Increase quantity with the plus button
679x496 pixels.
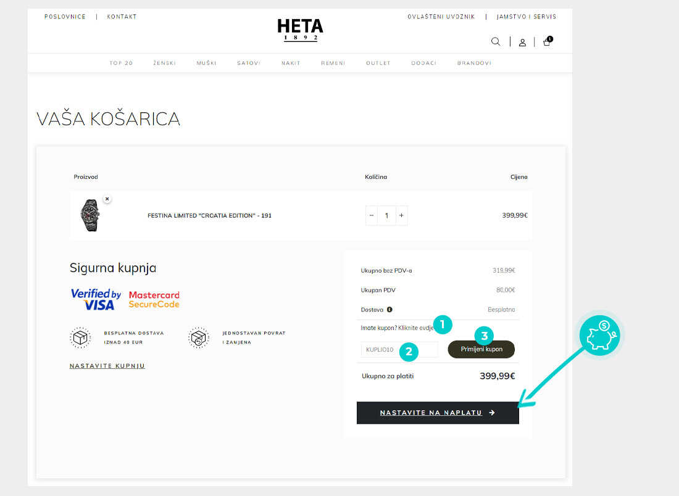[401, 215]
